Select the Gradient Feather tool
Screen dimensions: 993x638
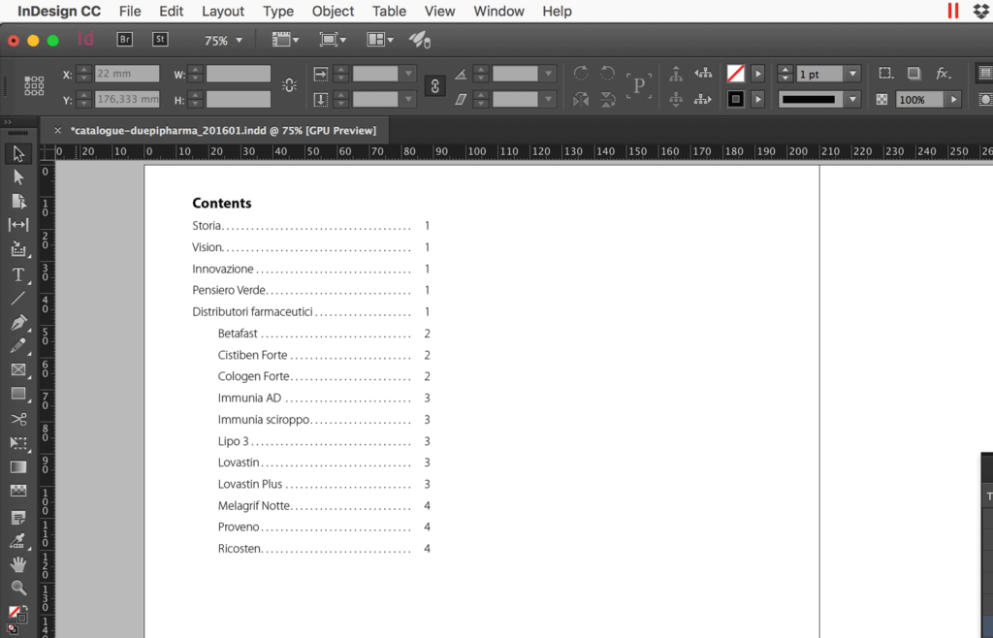click(x=18, y=492)
